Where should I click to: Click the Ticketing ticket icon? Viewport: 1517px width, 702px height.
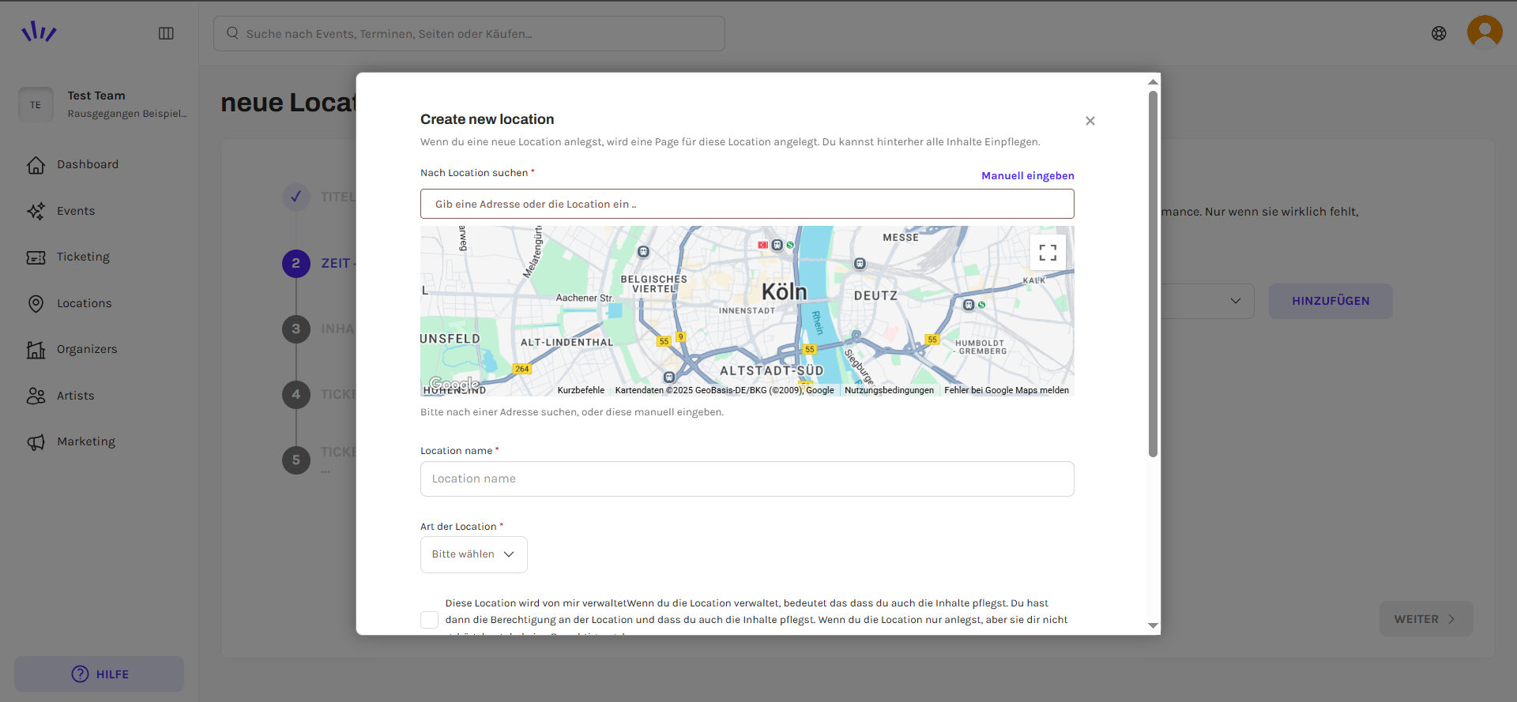pyautogui.click(x=36, y=257)
